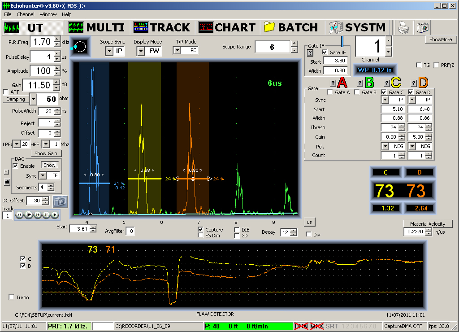Open the SYSTM settings view
Image resolution: width=459 pixels, height=332 pixels.
[357, 27]
